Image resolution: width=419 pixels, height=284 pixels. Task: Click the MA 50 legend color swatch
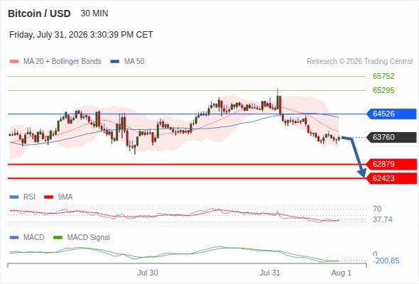pos(115,62)
